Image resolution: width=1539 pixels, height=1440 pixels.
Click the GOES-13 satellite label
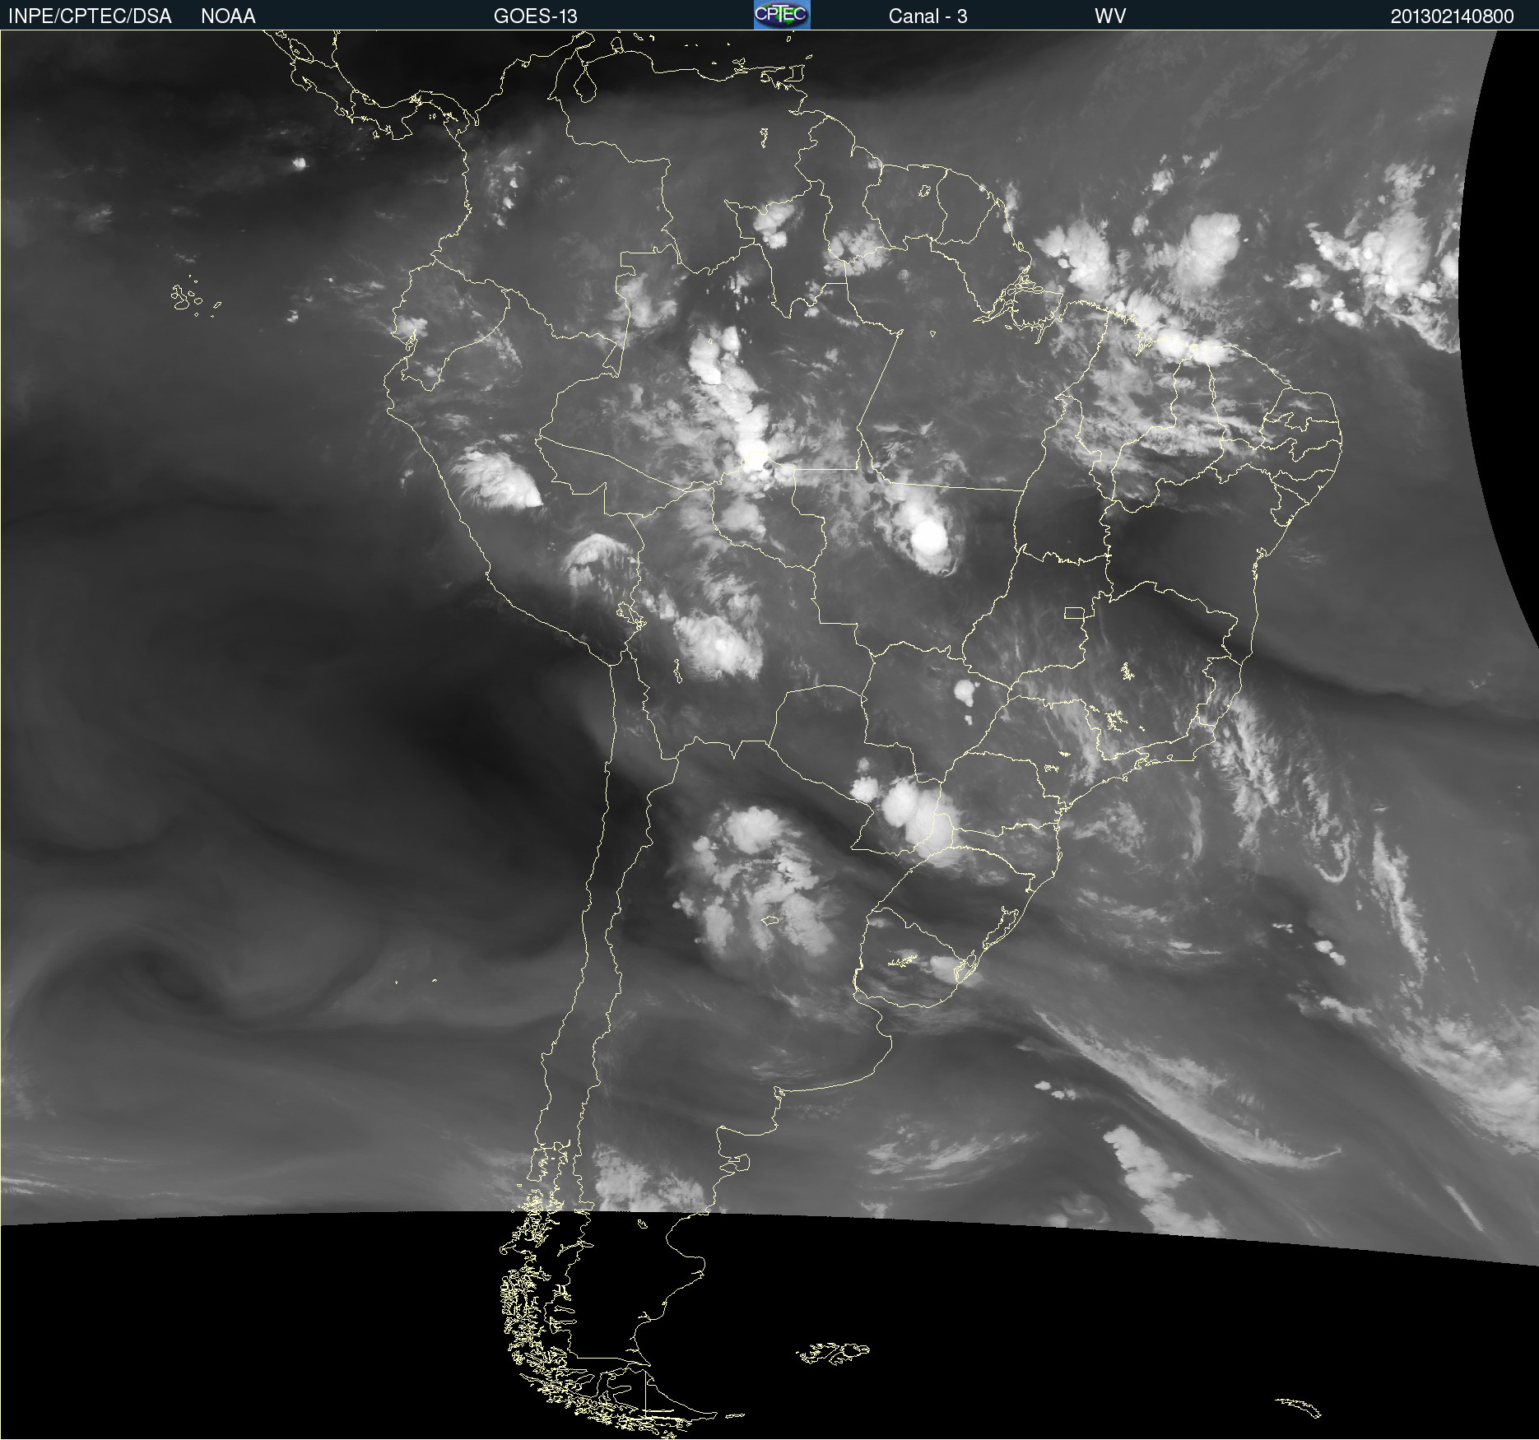tap(536, 16)
